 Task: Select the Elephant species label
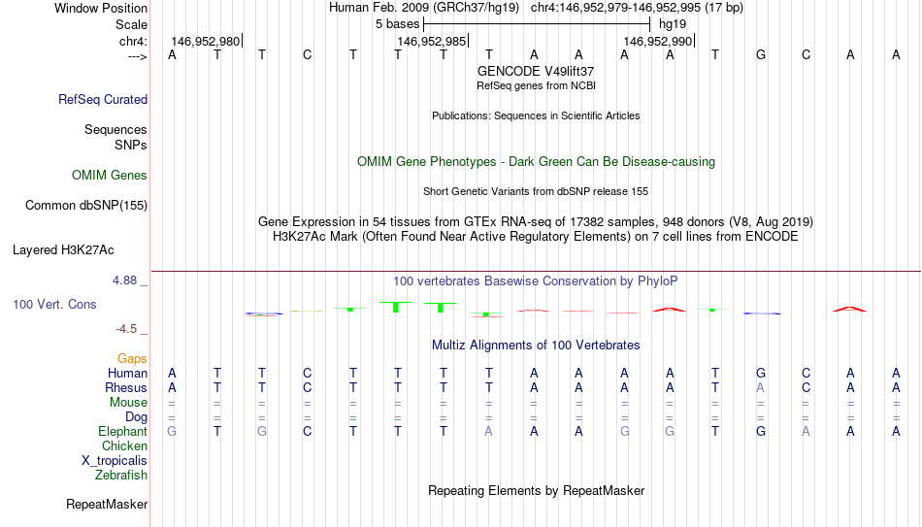coord(122,431)
